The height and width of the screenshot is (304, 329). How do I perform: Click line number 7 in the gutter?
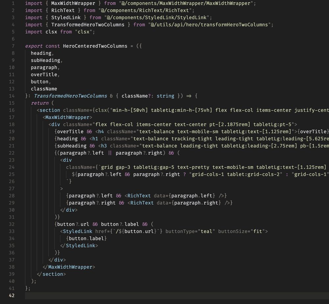click(13, 46)
